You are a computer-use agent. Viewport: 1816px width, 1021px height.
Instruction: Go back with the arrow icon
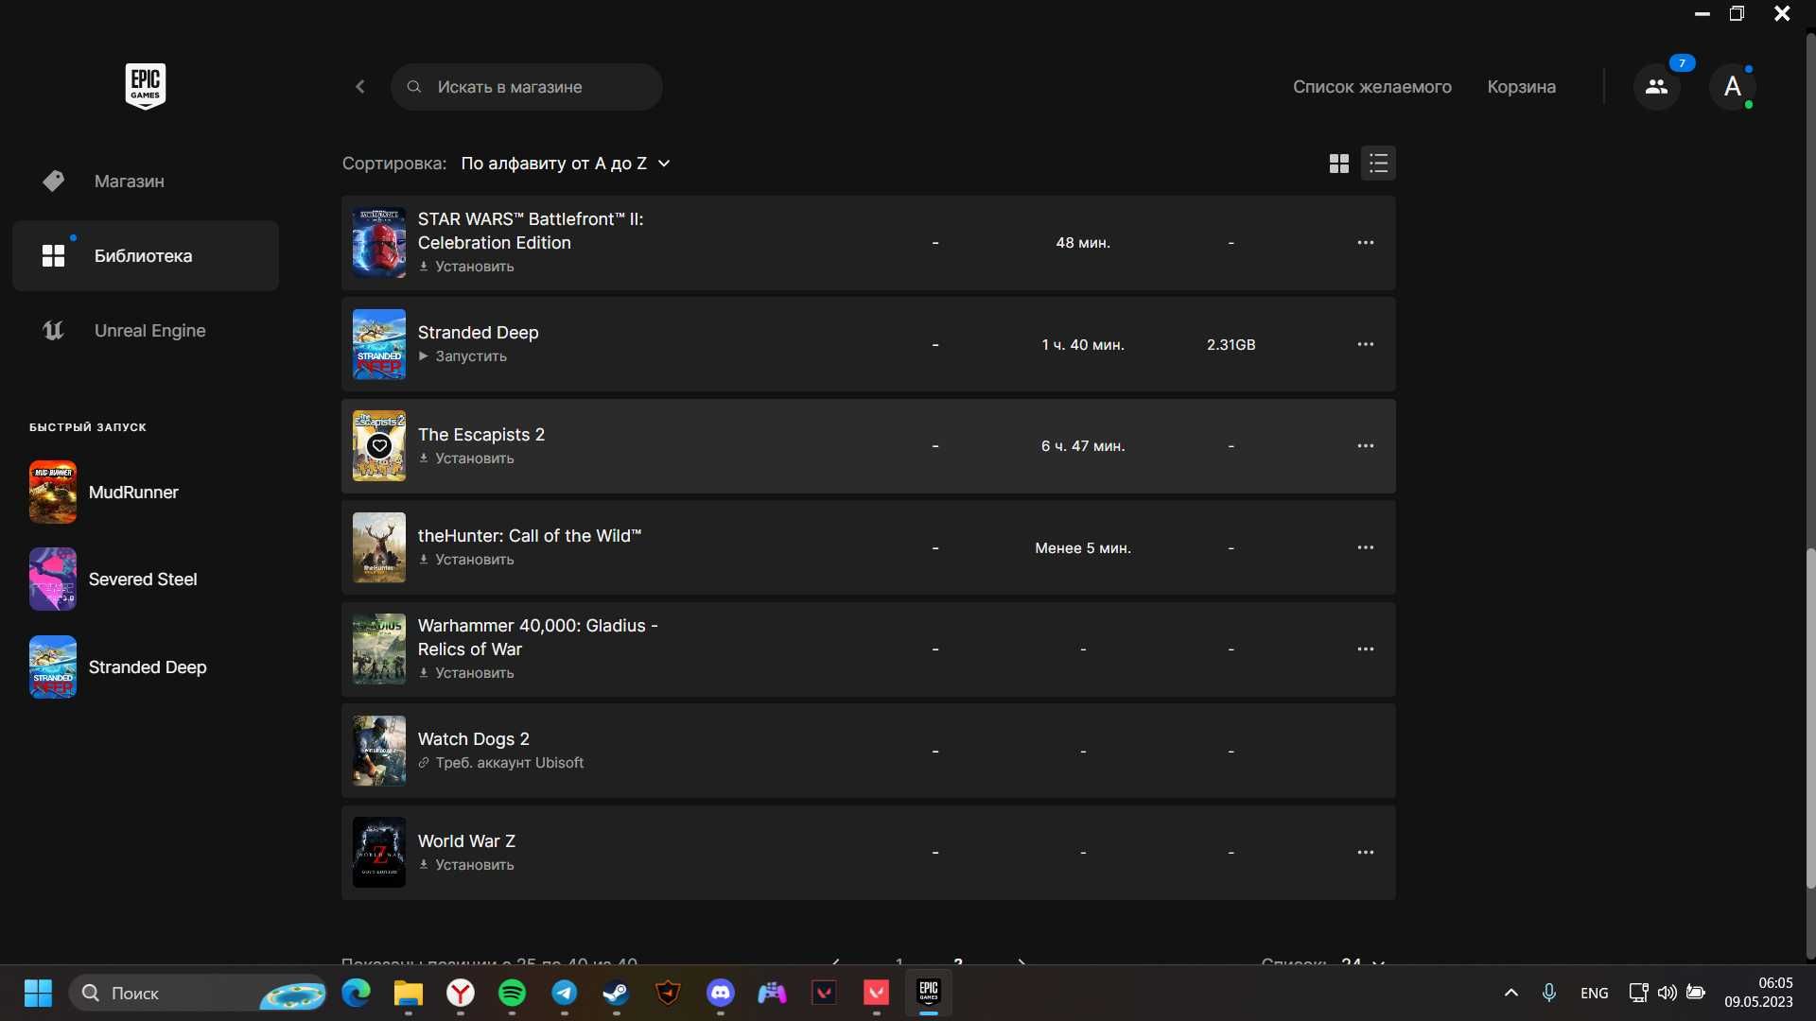[x=360, y=87]
